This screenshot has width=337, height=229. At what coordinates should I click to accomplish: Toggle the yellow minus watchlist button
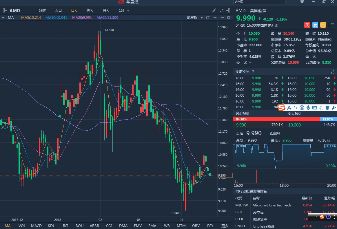323,25
